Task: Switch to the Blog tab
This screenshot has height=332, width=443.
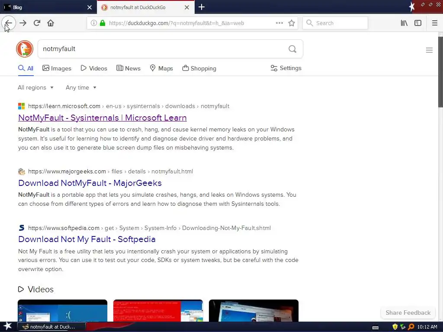Action: 48,7
